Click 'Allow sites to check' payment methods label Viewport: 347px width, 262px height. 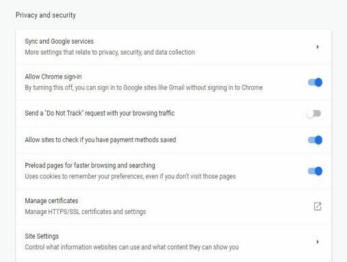tap(101, 140)
